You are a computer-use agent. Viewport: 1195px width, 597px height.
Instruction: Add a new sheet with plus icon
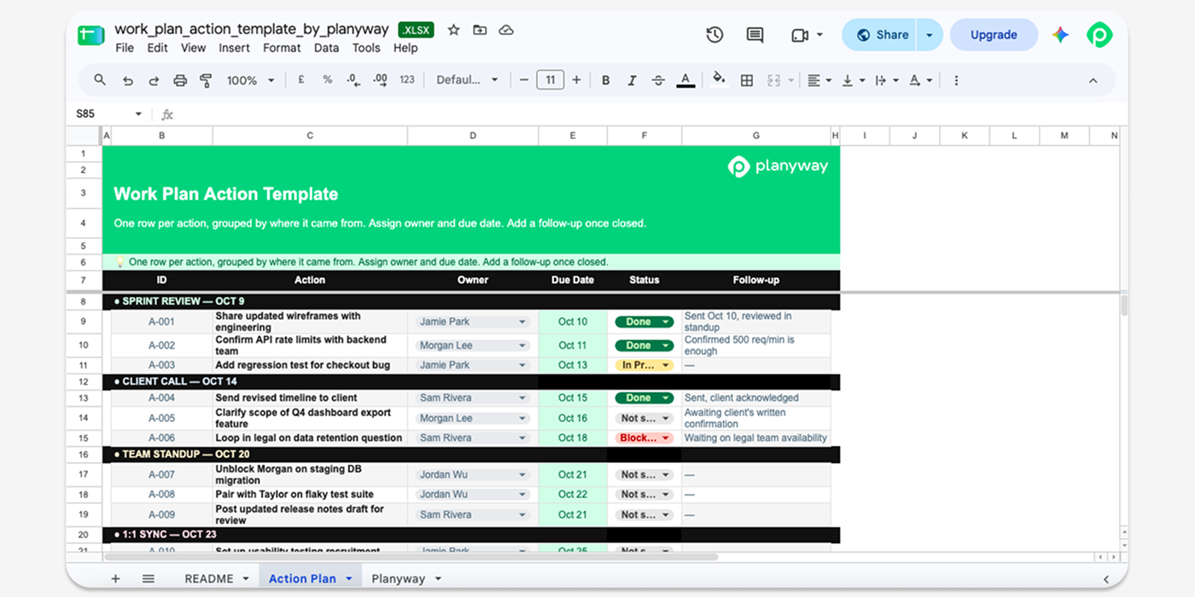pos(115,578)
